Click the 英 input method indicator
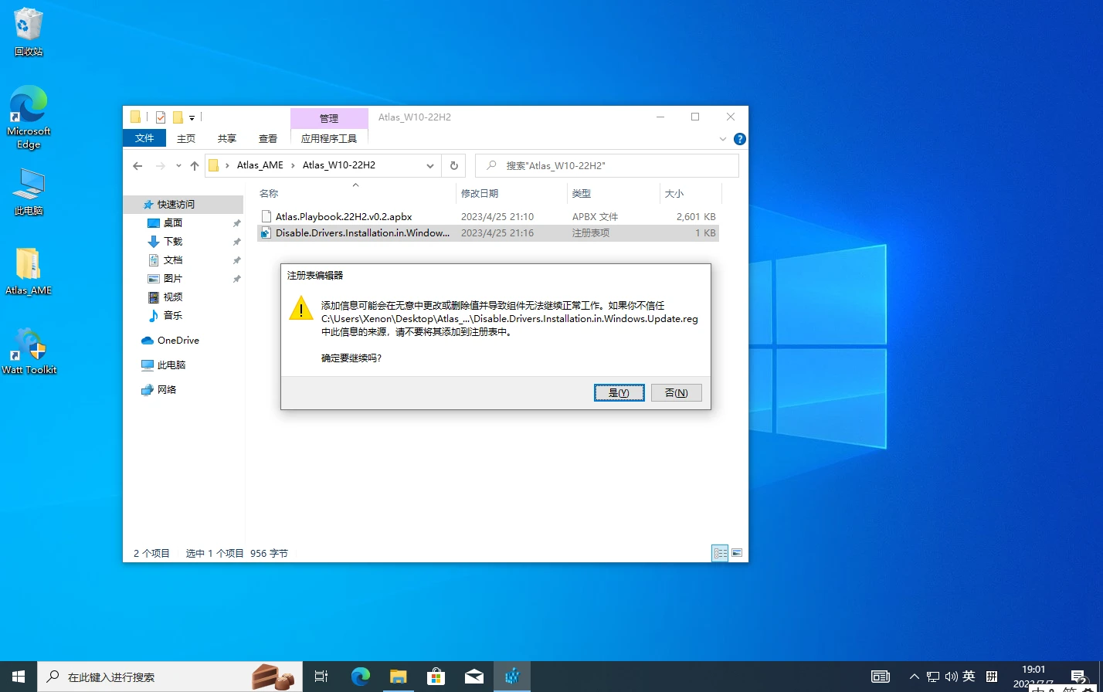The width and height of the screenshot is (1103, 692). (x=969, y=677)
